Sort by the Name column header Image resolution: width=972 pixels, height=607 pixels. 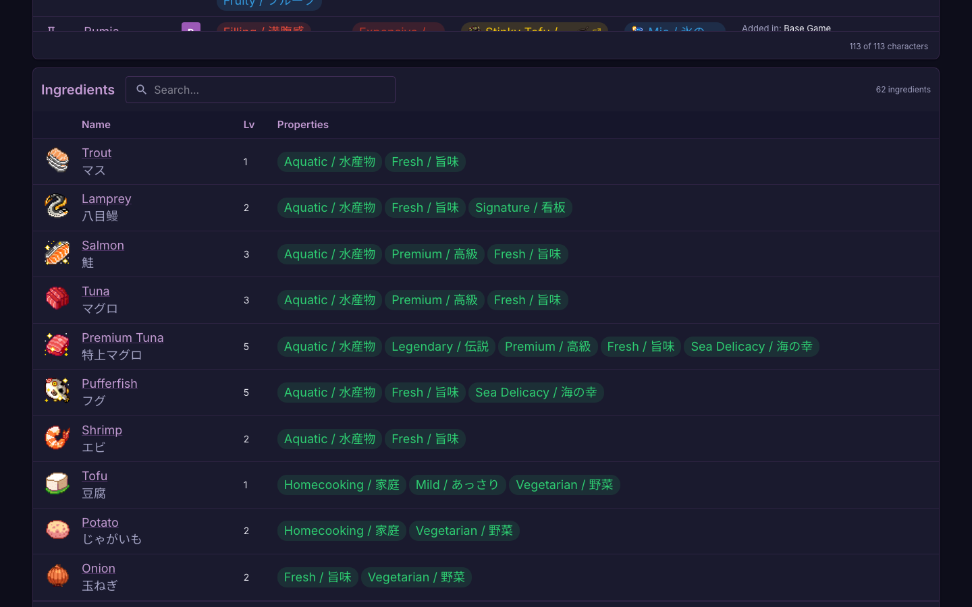click(x=96, y=125)
